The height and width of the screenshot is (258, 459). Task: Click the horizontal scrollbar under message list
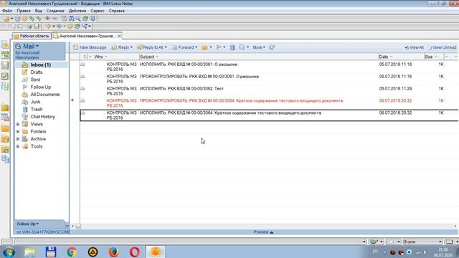(x=263, y=226)
